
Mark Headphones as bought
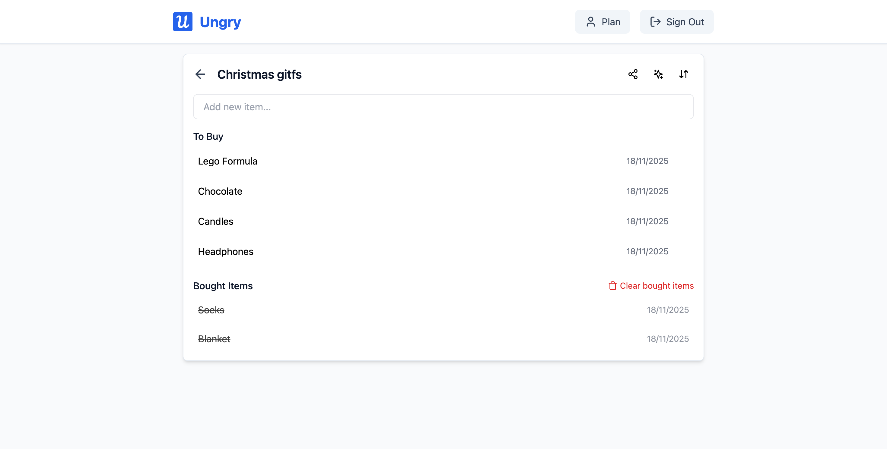click(226, 251)
